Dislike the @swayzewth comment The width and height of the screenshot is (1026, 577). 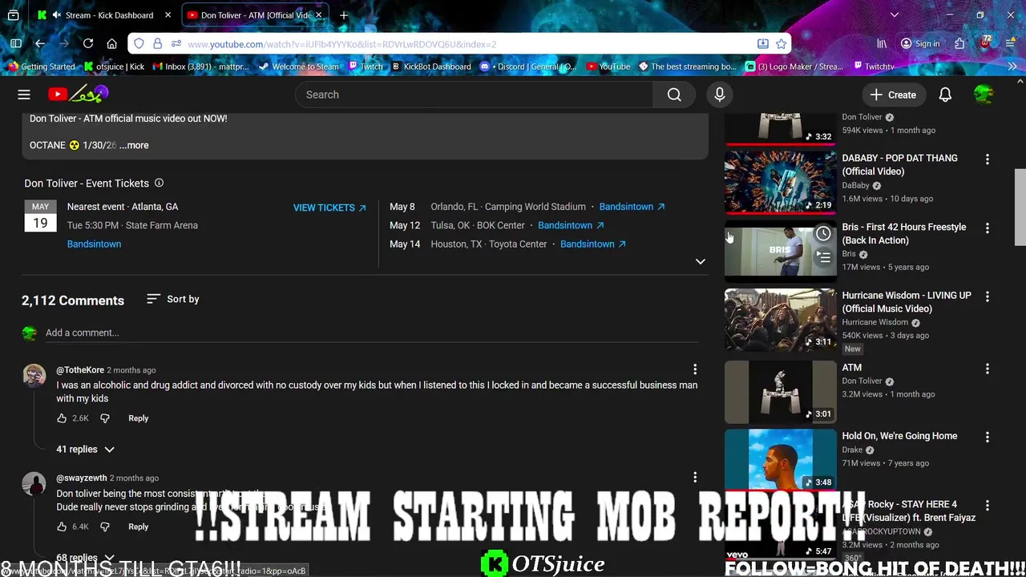[104, 527]
